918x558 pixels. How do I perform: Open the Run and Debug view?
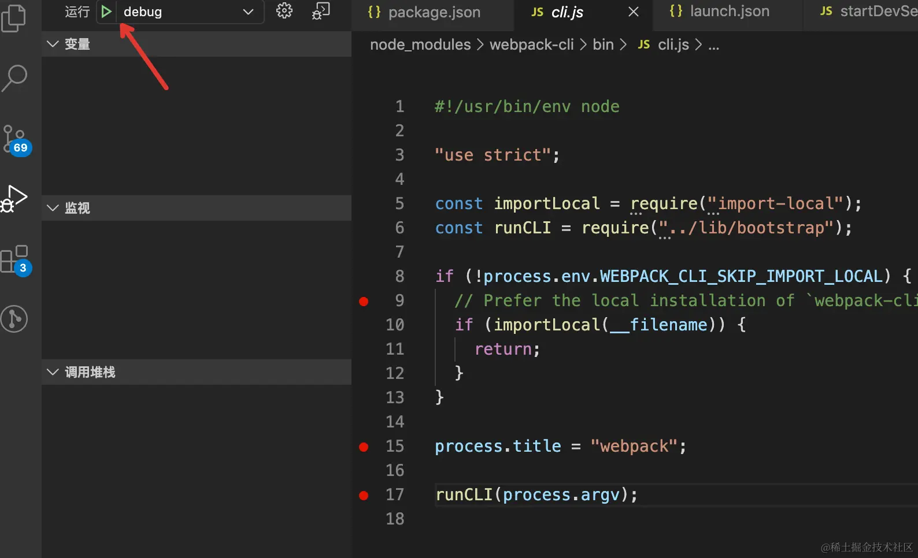tap(14, 199)
